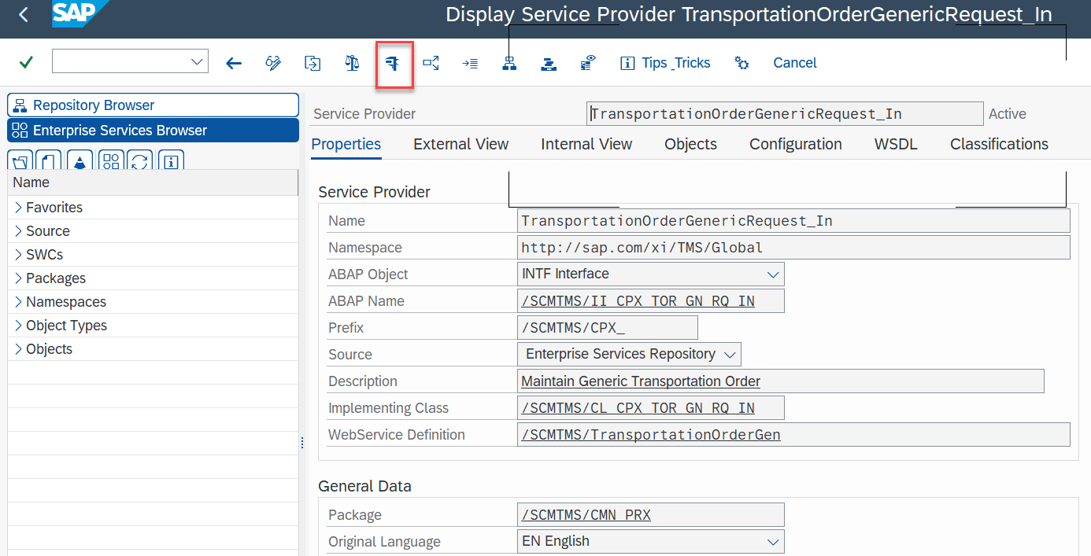Click the indent-lines arrow toolbar icon
Image resolution: width=1091 pixels, height=556 pixels.
(x=470, y=63)
